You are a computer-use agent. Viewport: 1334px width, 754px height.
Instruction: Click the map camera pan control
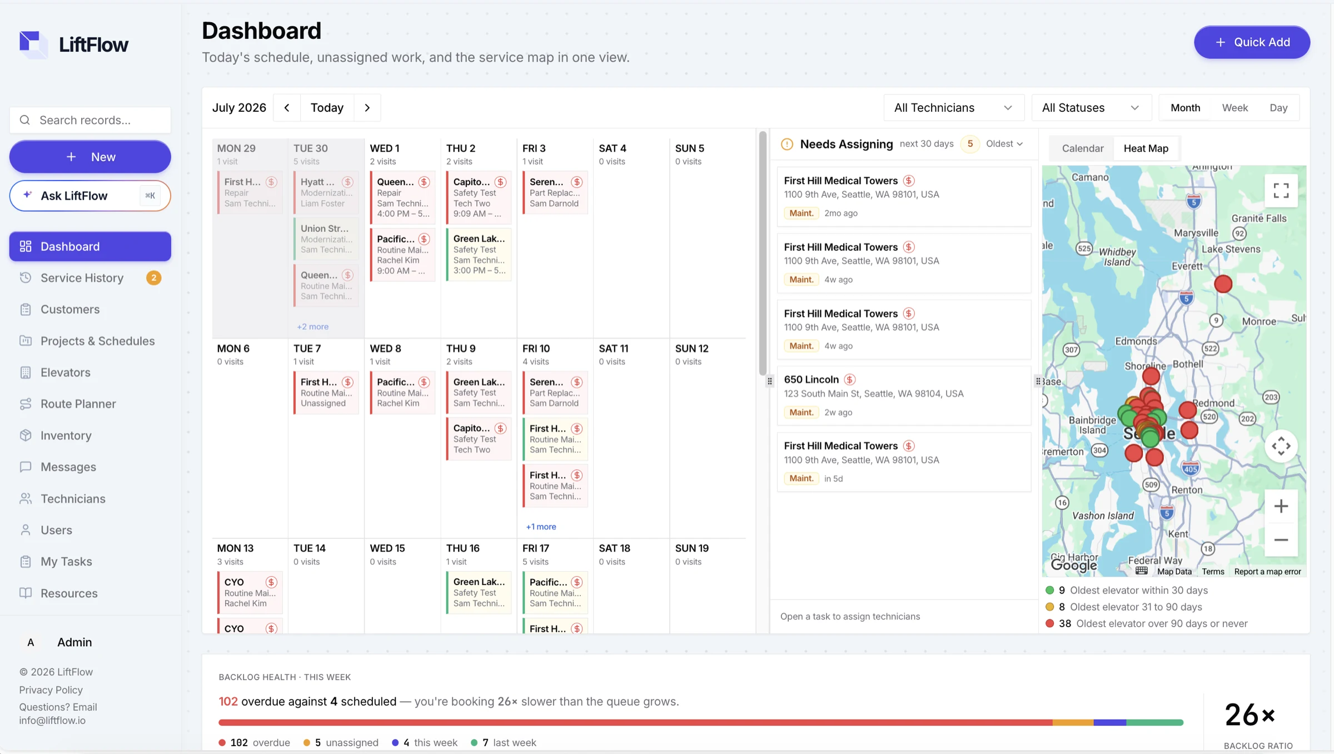[x=1281, y=446]
